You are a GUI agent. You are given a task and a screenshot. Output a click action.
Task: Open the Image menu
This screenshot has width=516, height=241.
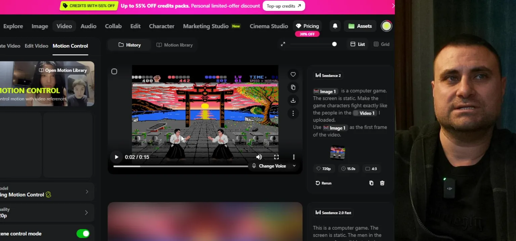[40, 26]
